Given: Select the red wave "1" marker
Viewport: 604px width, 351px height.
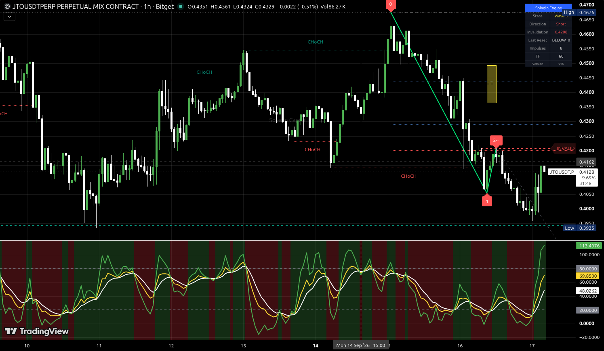Looking at the screenshot, I should (487, 201).
